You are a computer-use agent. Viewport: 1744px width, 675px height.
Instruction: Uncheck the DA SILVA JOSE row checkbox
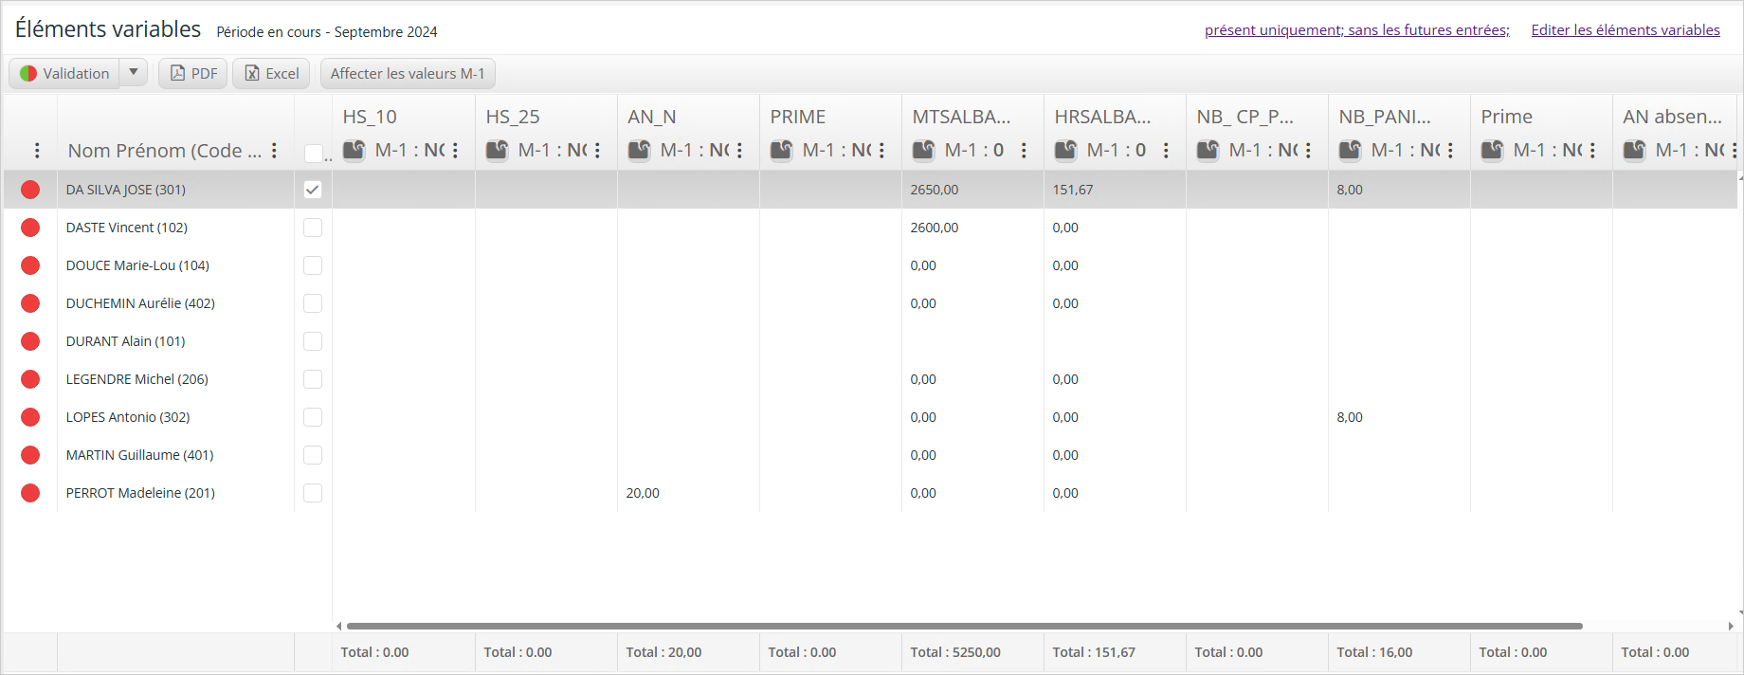pyautogui.click(x=313, y=190)
